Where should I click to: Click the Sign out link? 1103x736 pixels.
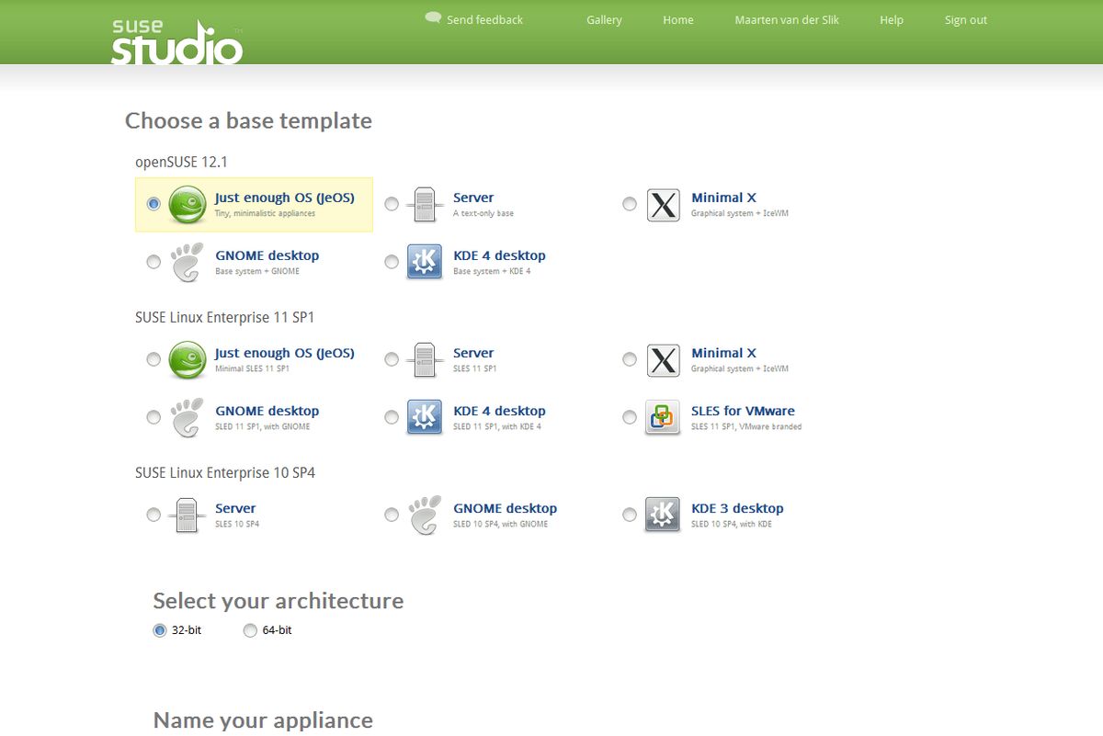965,19
